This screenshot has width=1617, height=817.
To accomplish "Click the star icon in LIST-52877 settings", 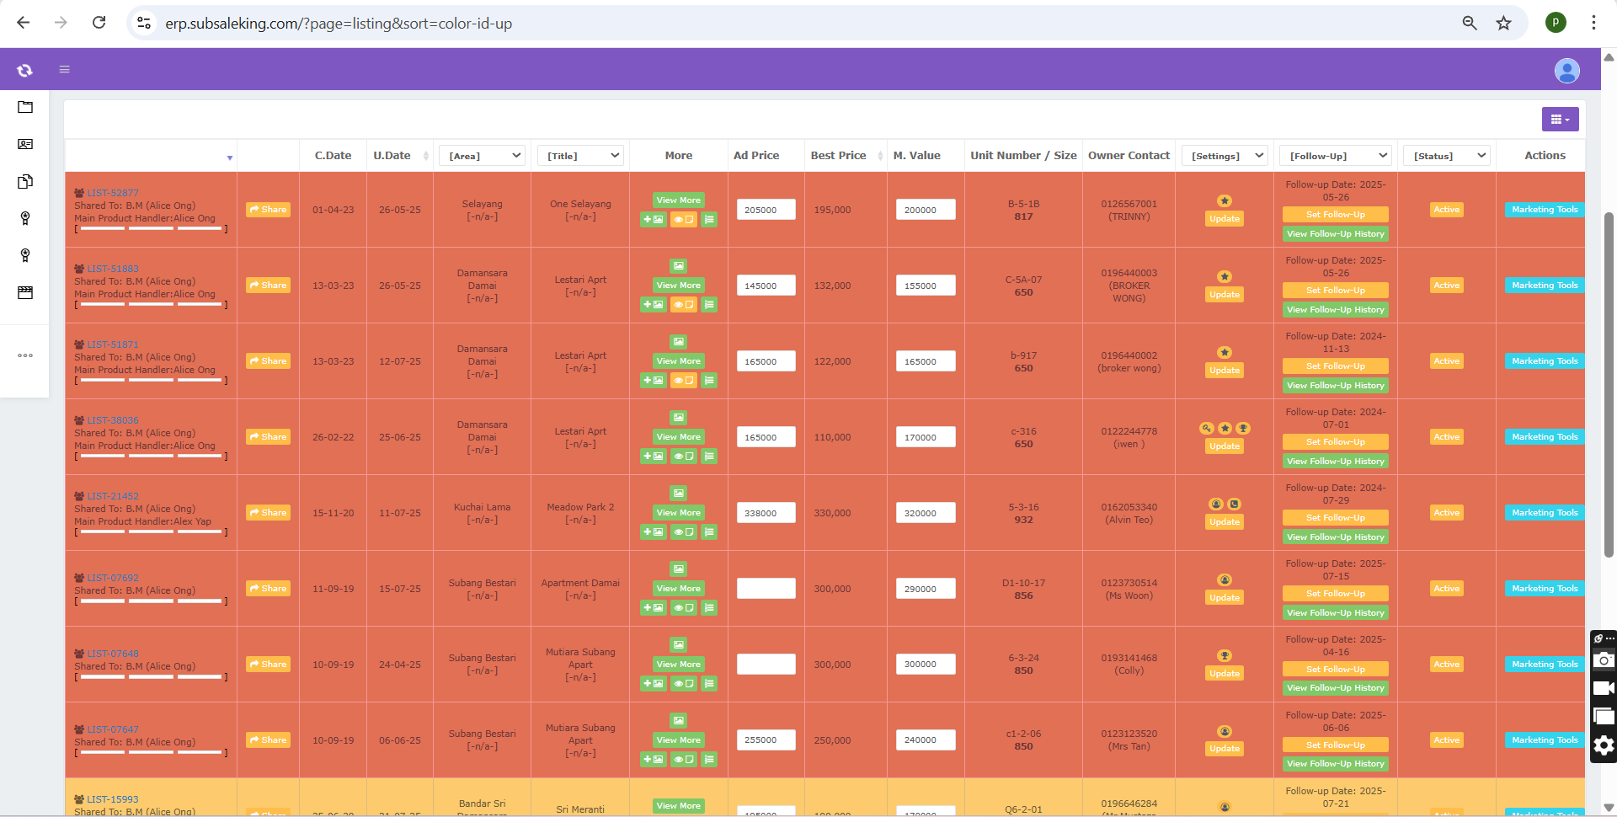I will point(1225,200).
